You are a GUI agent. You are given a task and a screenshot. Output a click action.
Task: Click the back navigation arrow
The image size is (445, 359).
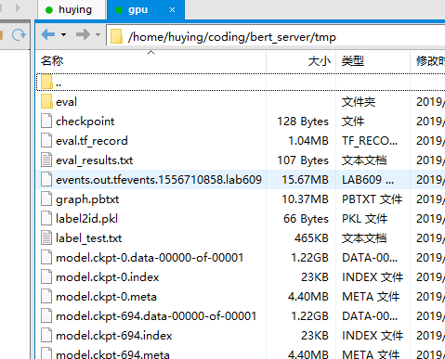click(x=48, y=34)
